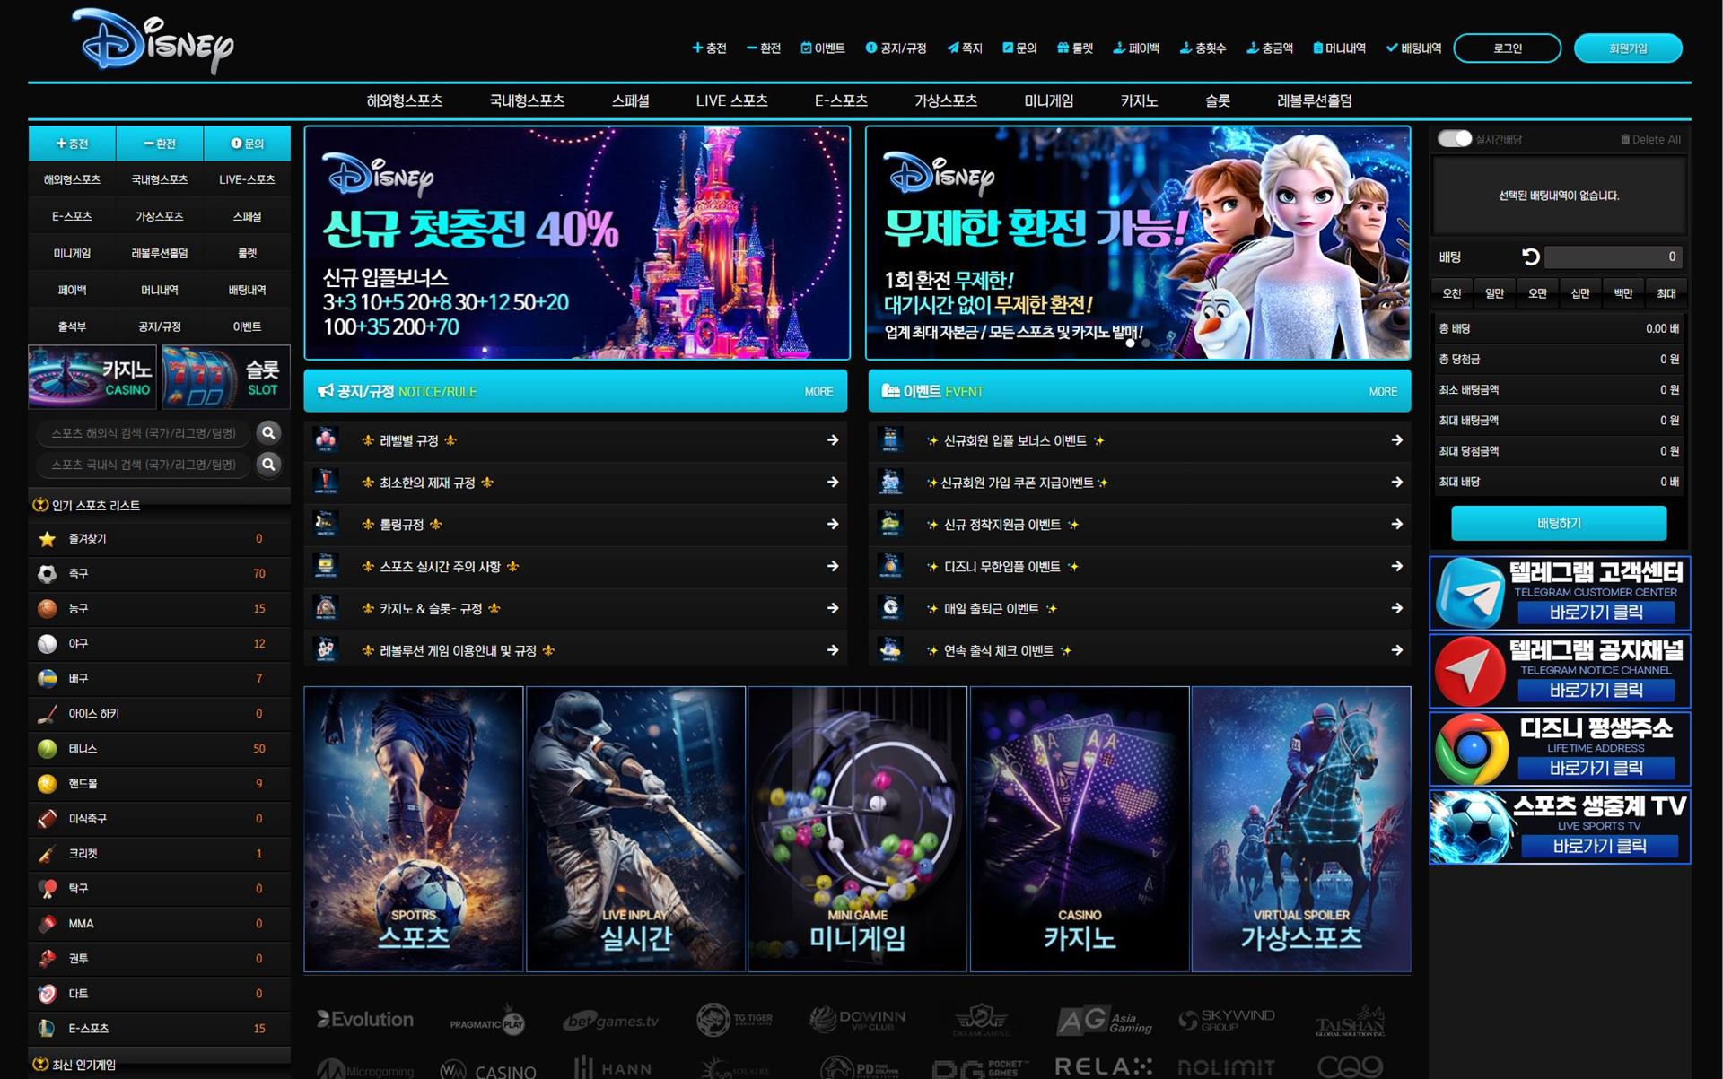Select 크리켓 in sports list
The image size is (1723, 1079).
159,853
